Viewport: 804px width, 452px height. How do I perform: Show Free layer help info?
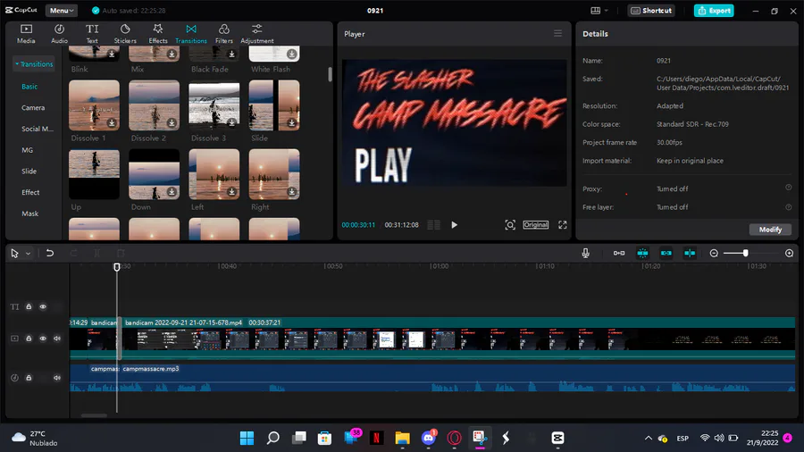(789, 207)
